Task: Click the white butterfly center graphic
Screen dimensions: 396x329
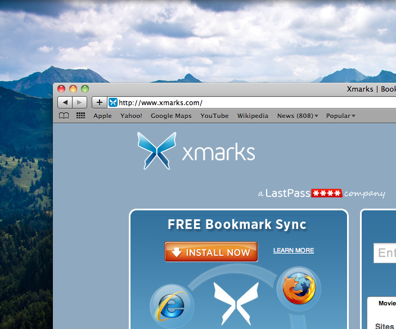Action: point(236,304)
